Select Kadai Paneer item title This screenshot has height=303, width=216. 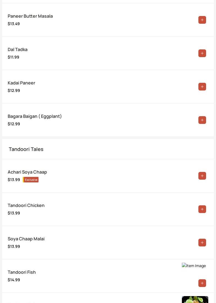(21, 83)
